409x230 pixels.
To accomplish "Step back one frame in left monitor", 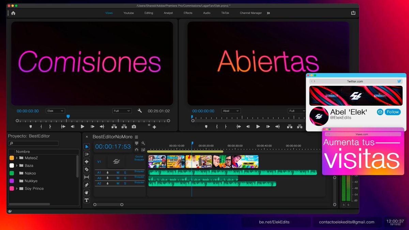I will 73,126.
